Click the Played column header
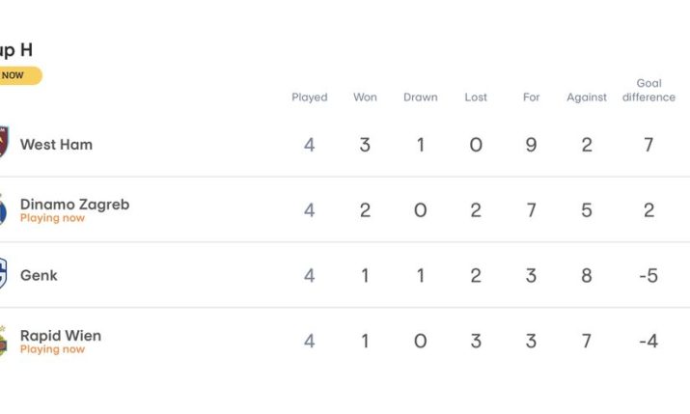Image resolution: width=690 pixels, height=414 pixels. (x=310, y=97)
